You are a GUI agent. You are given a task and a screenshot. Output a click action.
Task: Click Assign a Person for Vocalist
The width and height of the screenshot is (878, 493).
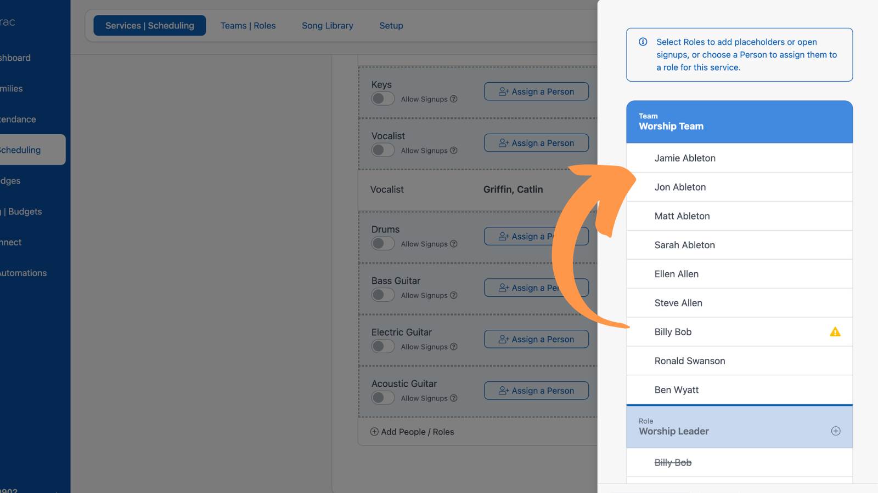tap(536, 143)
